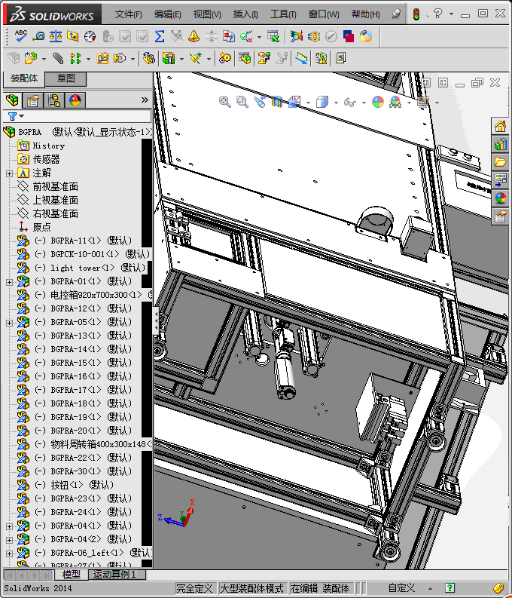This screenshot has height=598, width=512.
Task: Click the Bill of Materials icon
Action: (245, 58)
